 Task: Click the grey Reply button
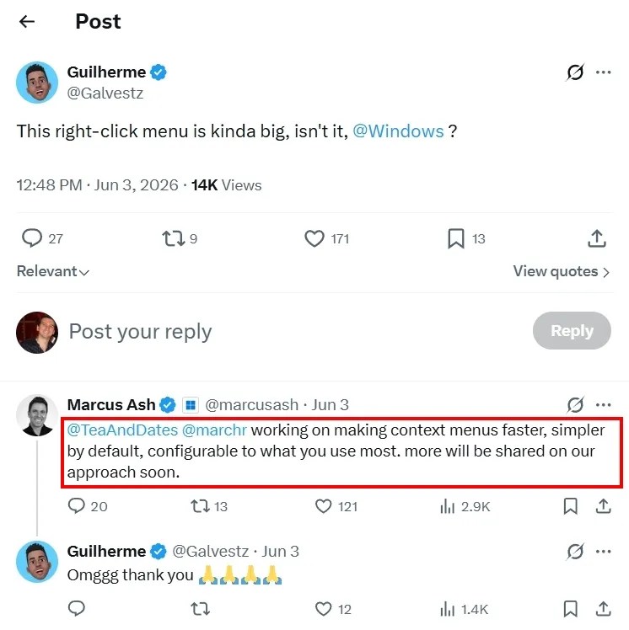tap(572, 331)
